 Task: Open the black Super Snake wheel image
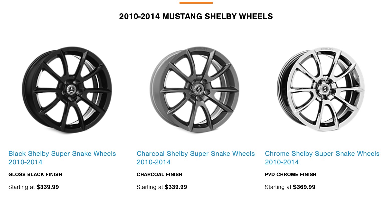(x=67, y=90)
